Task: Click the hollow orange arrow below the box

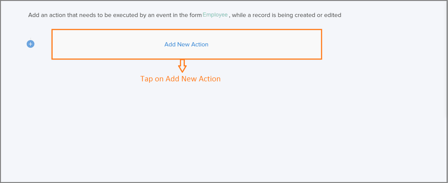Action: point(182,66)
